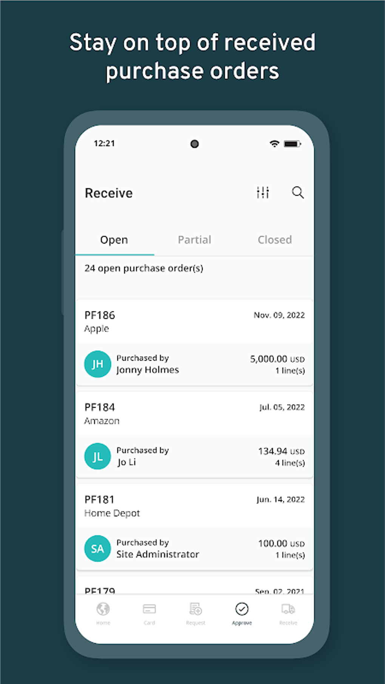The image size is (385, 684).
Task: Tap the 5,000.00 USD amount on PF186
Action: (x=277, y=359)
